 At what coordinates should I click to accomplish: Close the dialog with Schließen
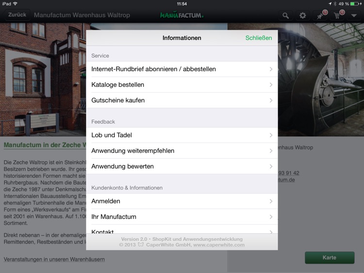click(259, 38)
